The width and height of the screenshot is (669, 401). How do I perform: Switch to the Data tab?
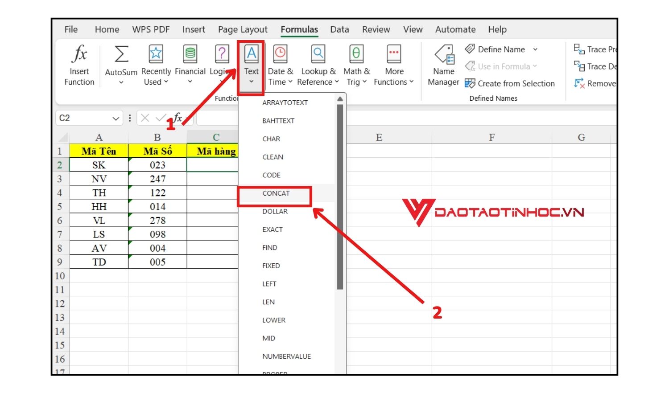339,29
